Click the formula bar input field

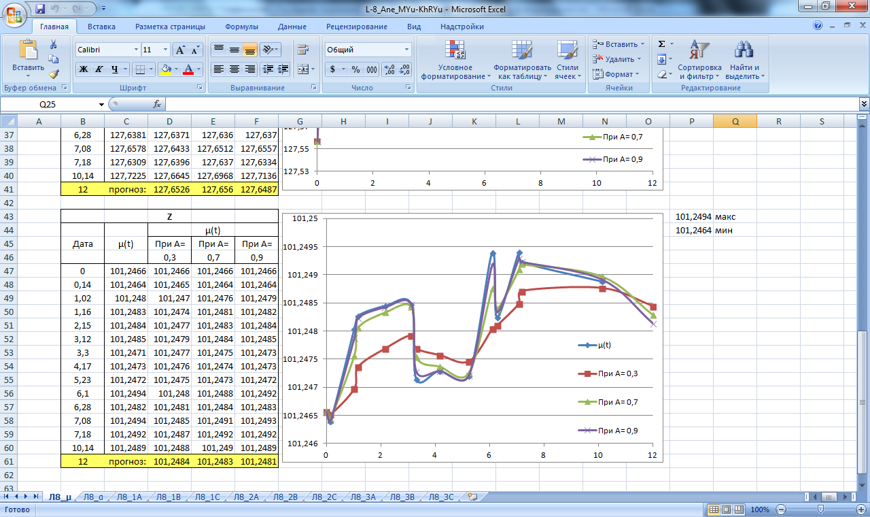click(x=512, y=104)
